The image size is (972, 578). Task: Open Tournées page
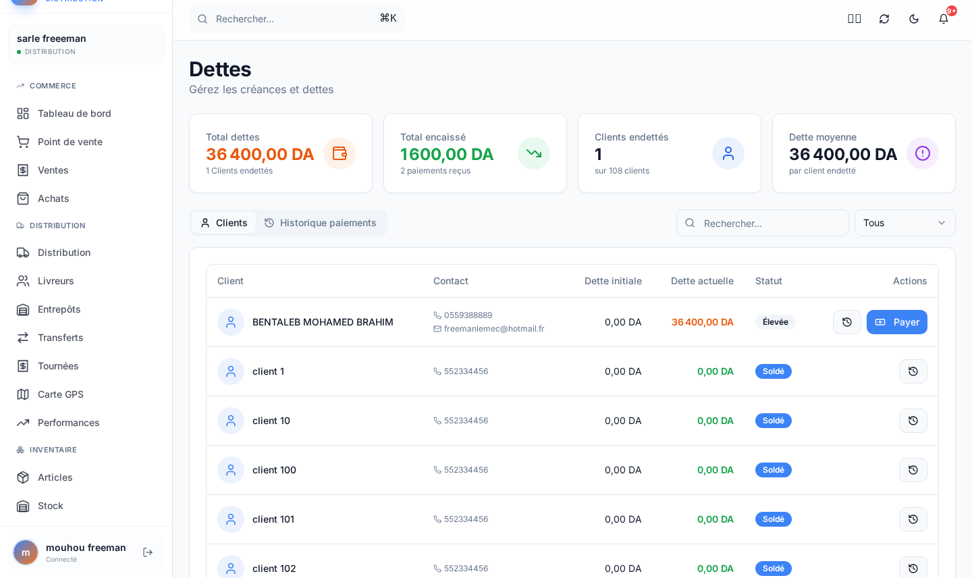[x=86, y=366]
